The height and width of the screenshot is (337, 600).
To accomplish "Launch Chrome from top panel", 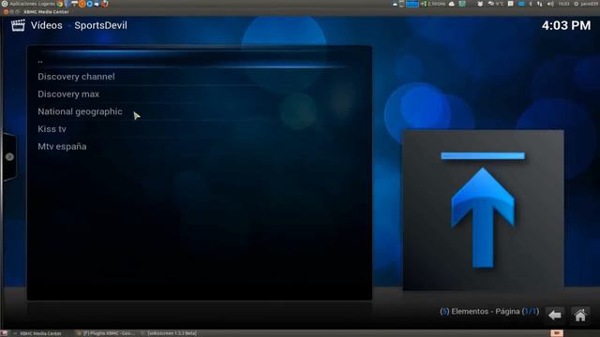I will tap(60, 4).
